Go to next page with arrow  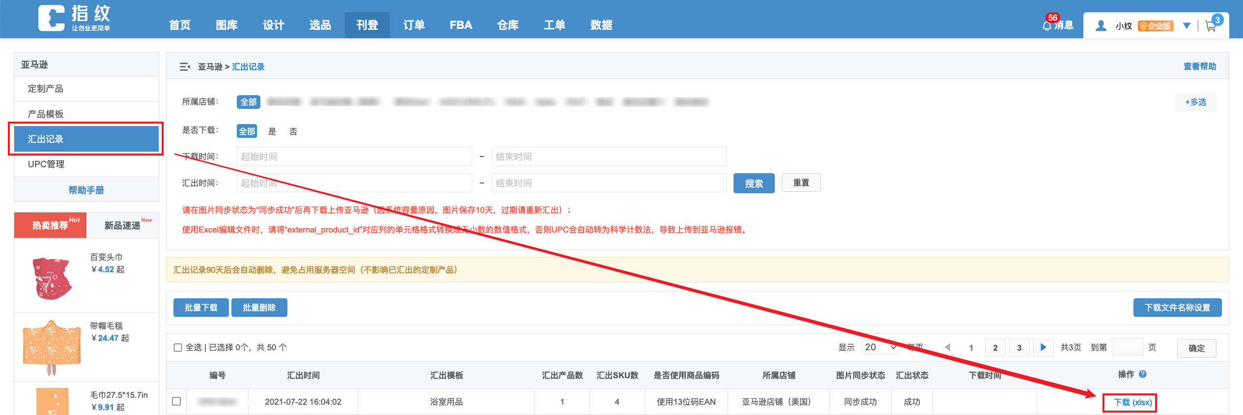pyautogui.click(x=1043, y=347)
